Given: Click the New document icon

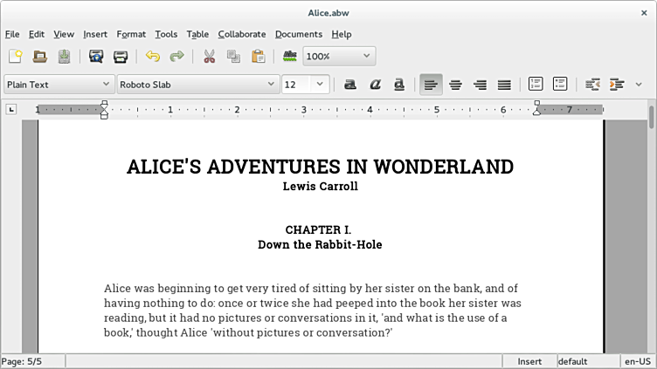Looking at the screenshot, I should pyautogui.click(x=16, y=57).
